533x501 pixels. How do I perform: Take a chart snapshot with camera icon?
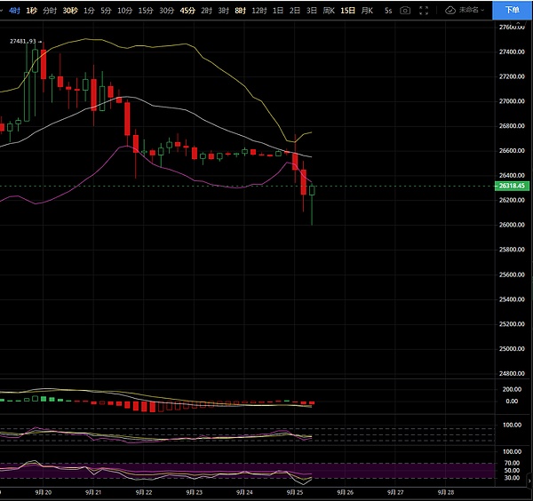406,10
